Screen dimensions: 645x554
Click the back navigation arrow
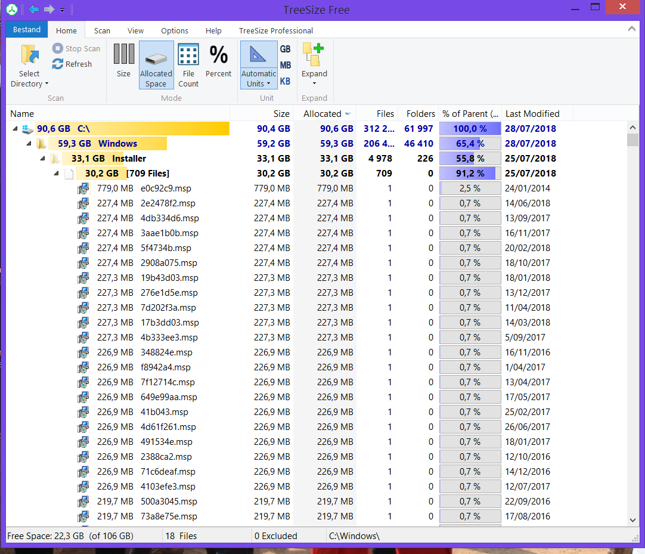pyautogui.click(x=33, y=9)
